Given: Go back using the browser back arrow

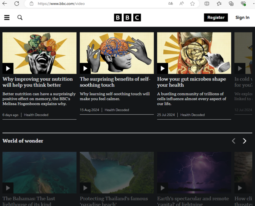Looking at the screenshot, I should [5, 3].
